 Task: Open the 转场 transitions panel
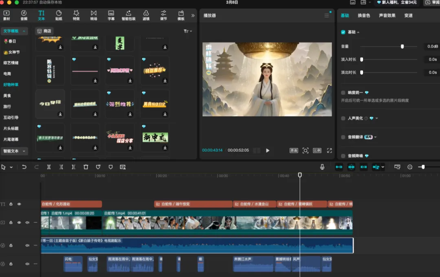tap(94, 15)
